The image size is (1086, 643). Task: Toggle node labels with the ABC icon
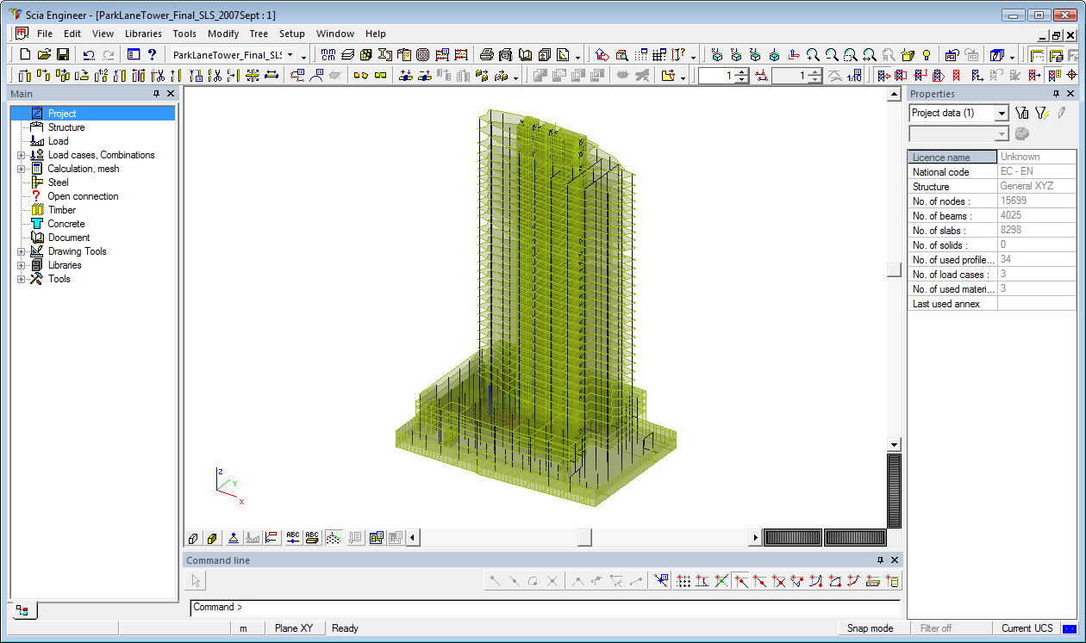click(x=293, y=537)
